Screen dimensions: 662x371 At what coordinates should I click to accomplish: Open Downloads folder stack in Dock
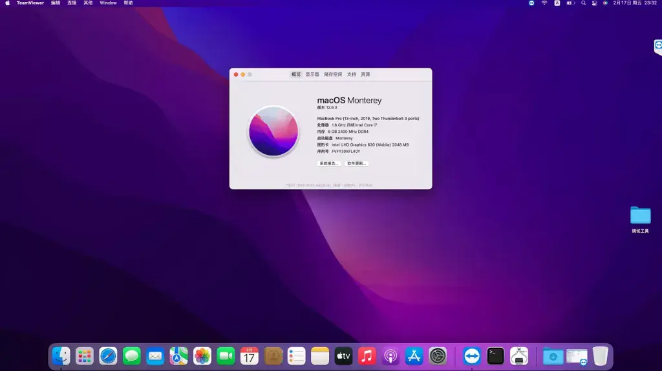[553, 356]
